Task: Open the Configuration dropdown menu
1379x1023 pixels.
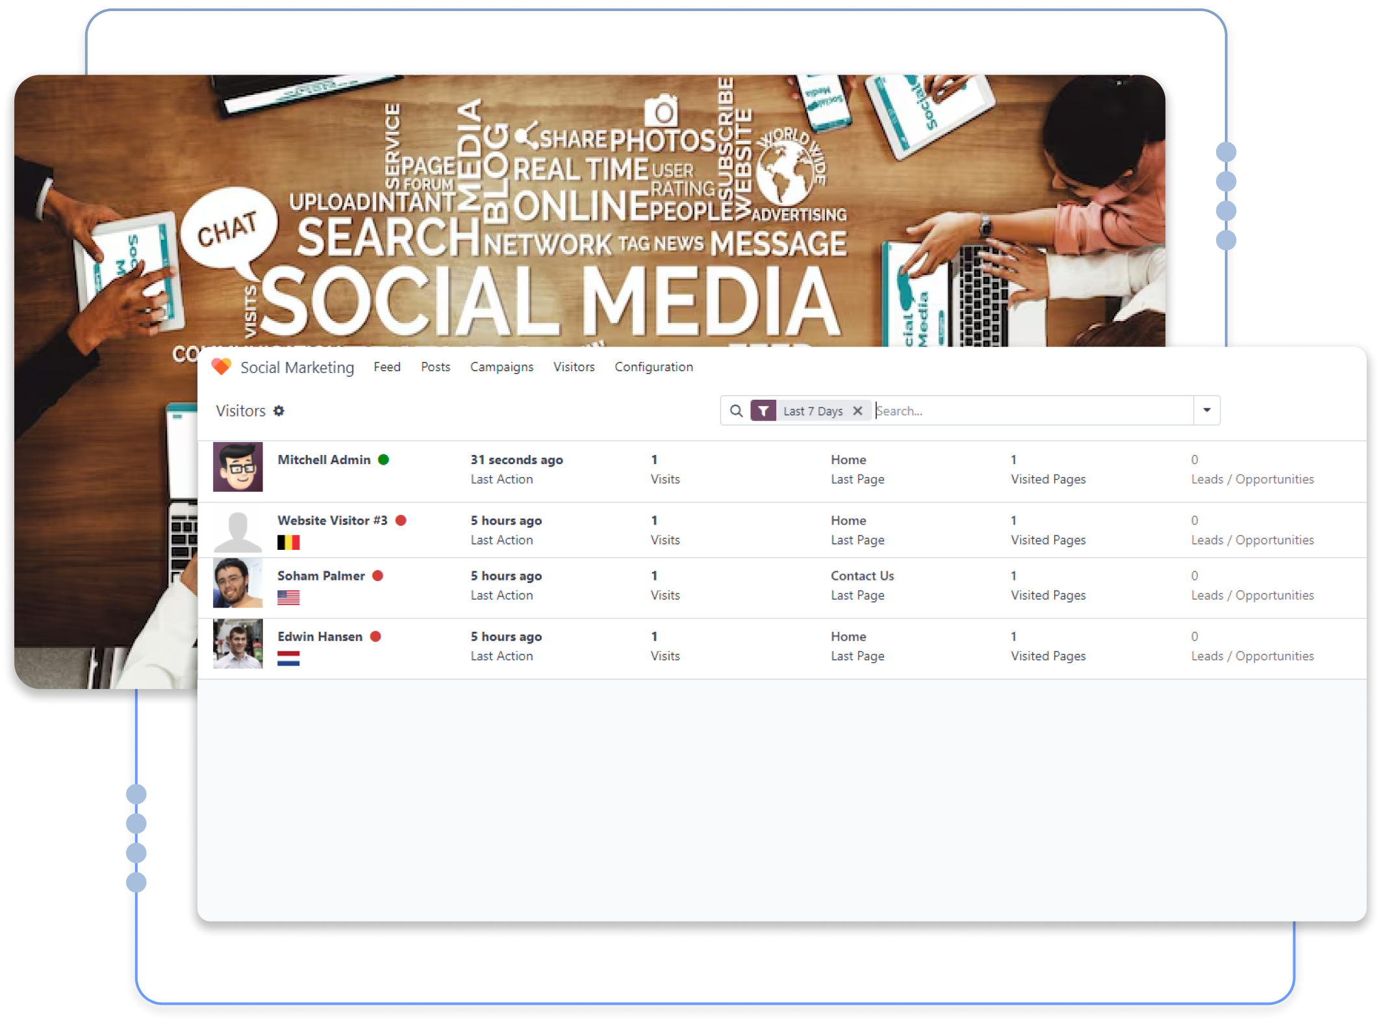Action: [654, 367]
